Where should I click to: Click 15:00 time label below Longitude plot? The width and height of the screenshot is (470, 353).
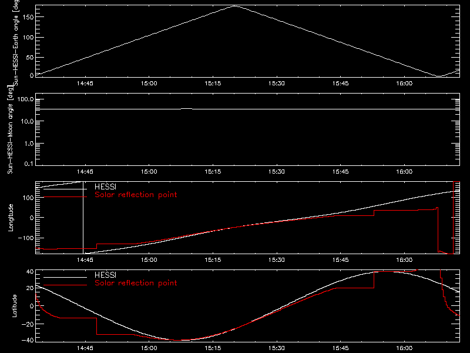(x=149, y=260)
